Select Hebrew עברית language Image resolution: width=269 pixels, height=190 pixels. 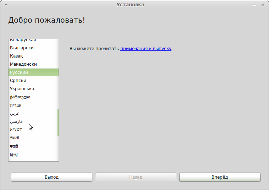click(33, 105)
